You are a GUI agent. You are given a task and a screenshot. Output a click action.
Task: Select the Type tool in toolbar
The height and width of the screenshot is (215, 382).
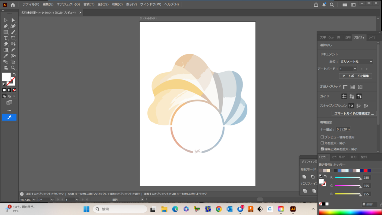(x=6, y=38)
